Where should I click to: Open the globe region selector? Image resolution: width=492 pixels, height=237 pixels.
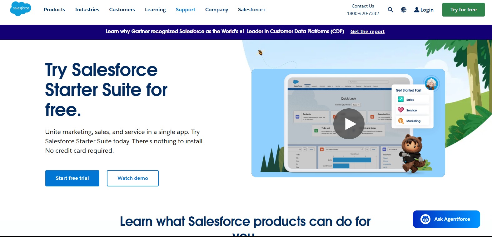pyautogui.click(x=404, y=10)
